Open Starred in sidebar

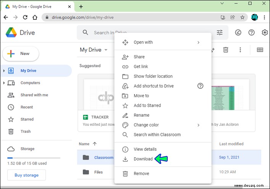pyautogui.click(x=36, y=119)
